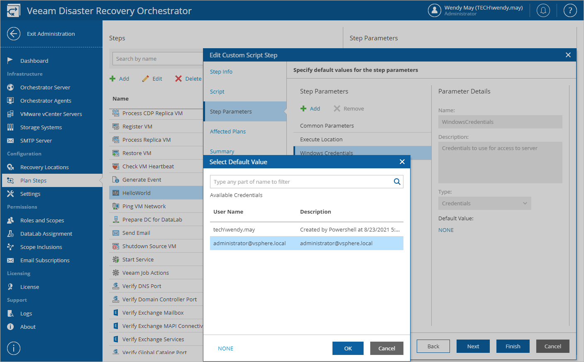Click the Dashboard flag icon

(x=10, y=61)
